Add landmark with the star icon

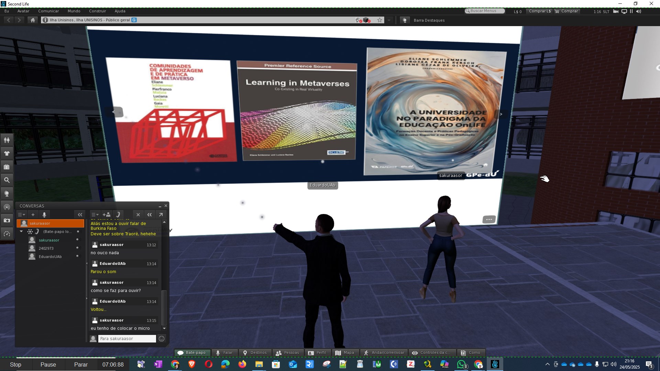[379, 20]
